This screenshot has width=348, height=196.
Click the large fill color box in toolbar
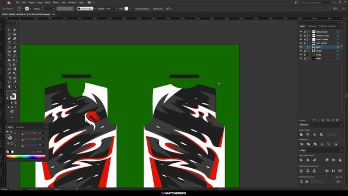(x=10, y=93)
